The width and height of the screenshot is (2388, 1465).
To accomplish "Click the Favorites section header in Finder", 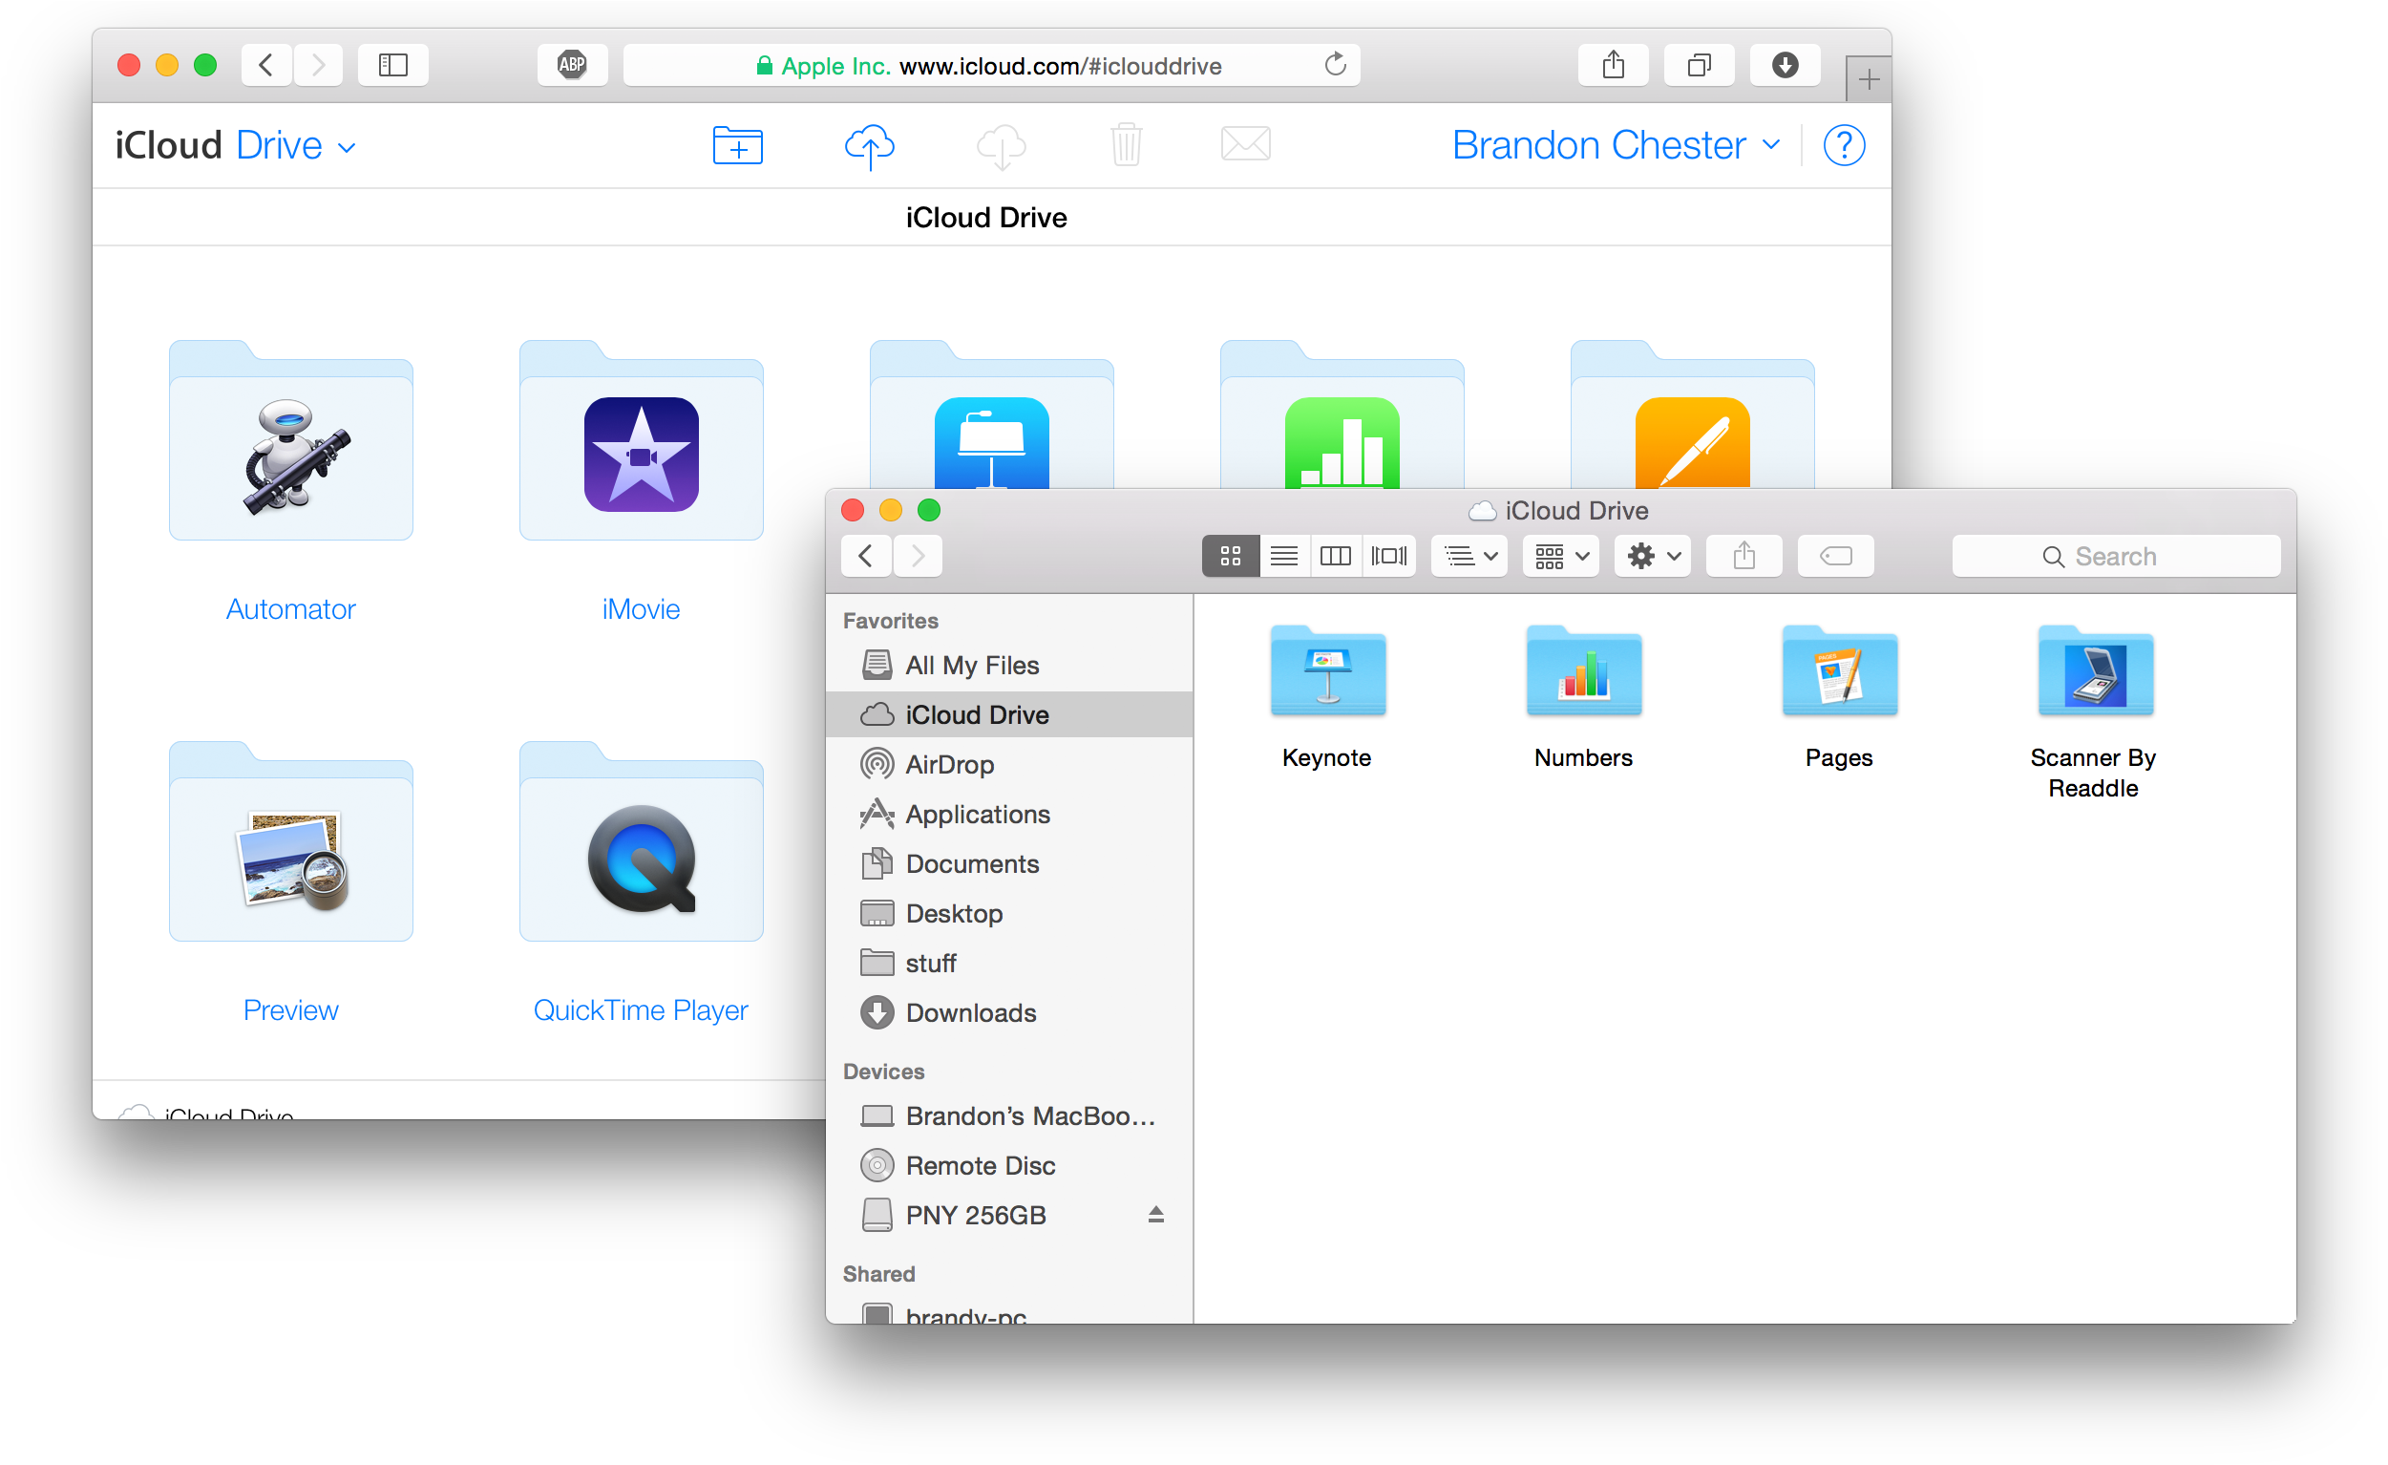I will click(890, 621).
